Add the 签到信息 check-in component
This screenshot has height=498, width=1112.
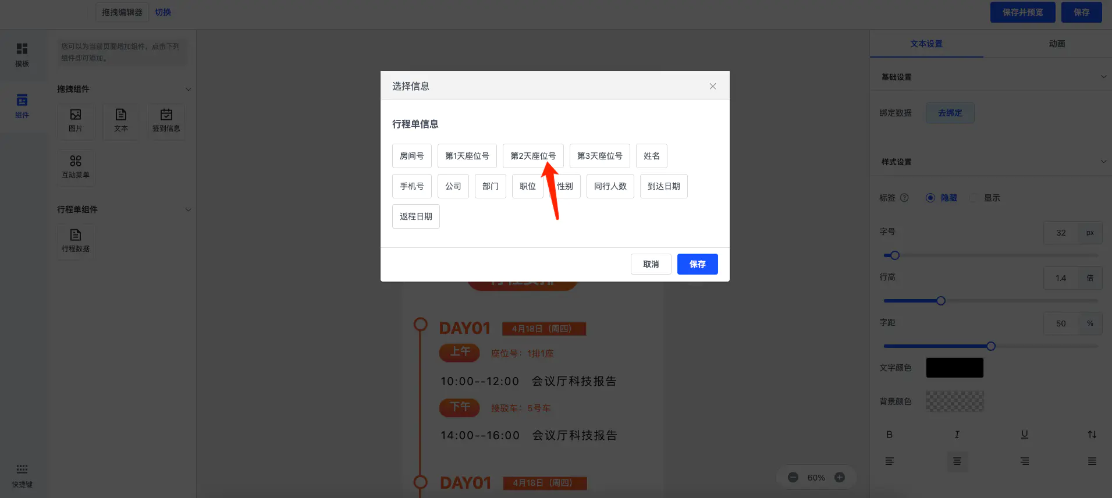point(166,120)
